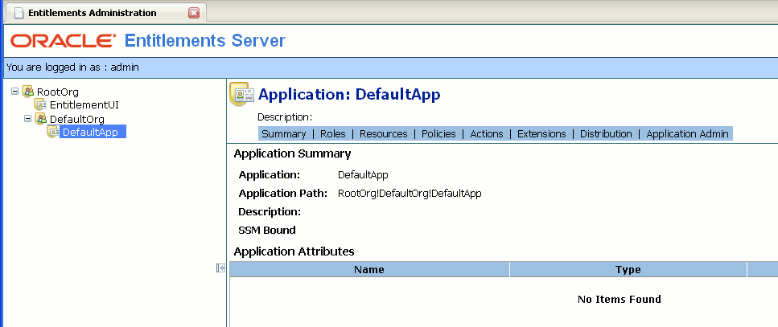778x327 pixels.
Task: Click the large application icon beside the heading
Action: pyautogui.click(x=242, y=94)
